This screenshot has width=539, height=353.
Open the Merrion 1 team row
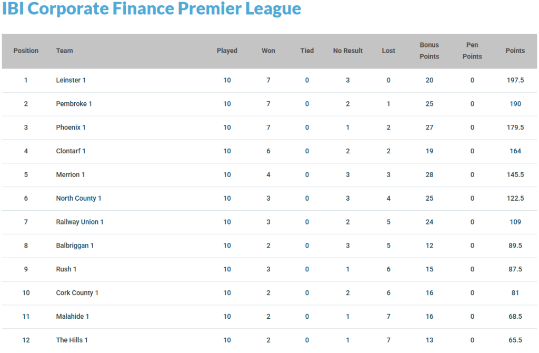(x=70, y=175)
